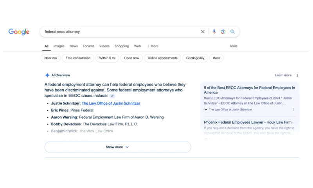
Task: Click the Learn more link
Action: [283, 75]
